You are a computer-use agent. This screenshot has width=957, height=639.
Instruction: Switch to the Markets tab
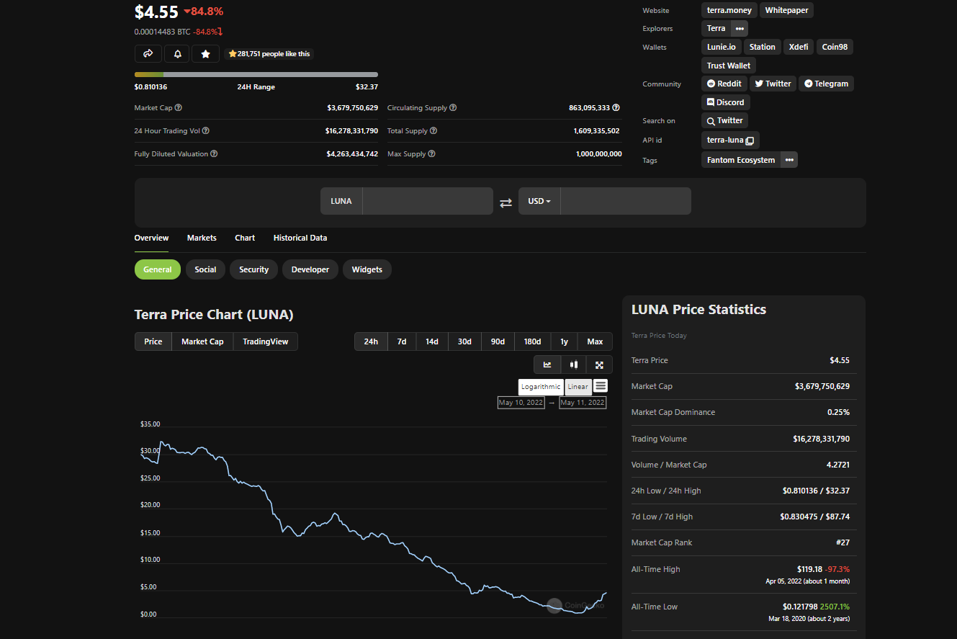(x=202, y=238)
